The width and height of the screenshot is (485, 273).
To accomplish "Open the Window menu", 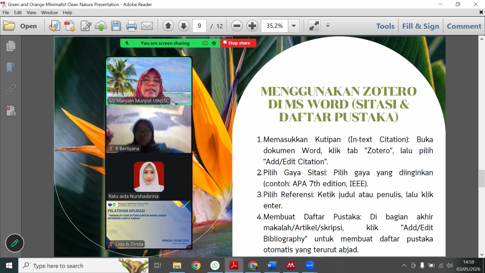I will (49, 12).
